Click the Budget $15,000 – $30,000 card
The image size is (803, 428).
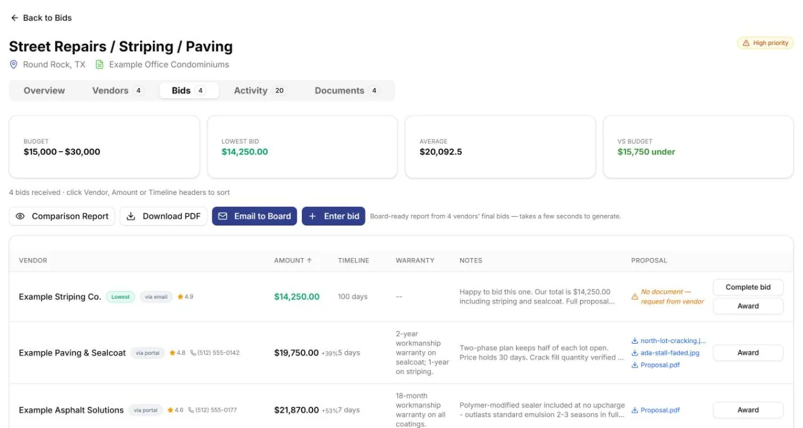click(104, 147)
